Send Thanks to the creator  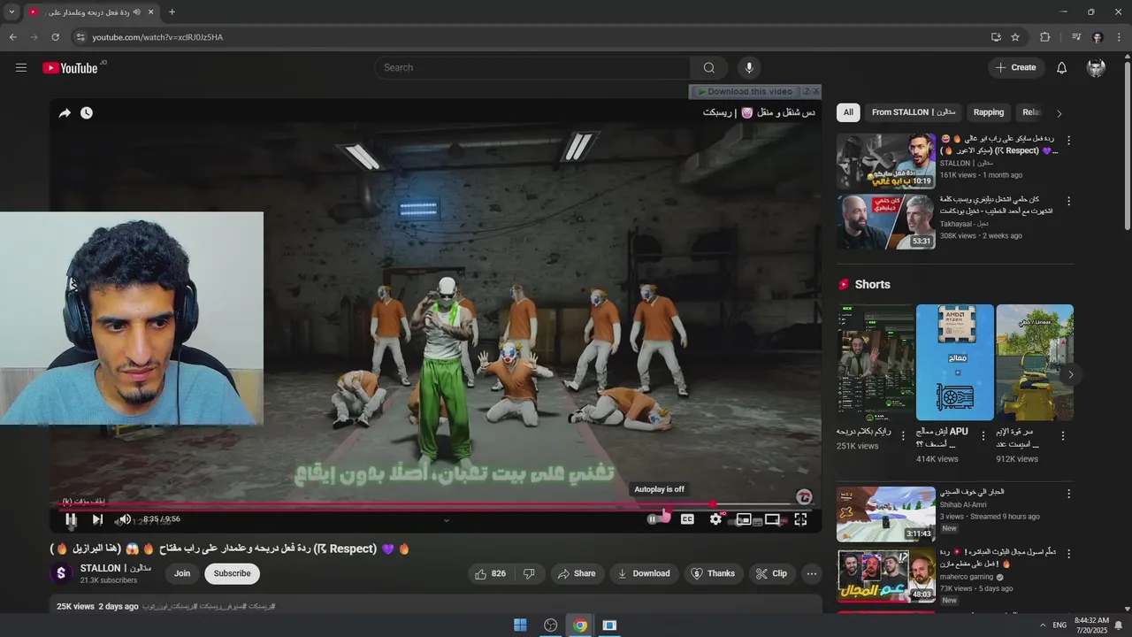[x=713, y=573]
